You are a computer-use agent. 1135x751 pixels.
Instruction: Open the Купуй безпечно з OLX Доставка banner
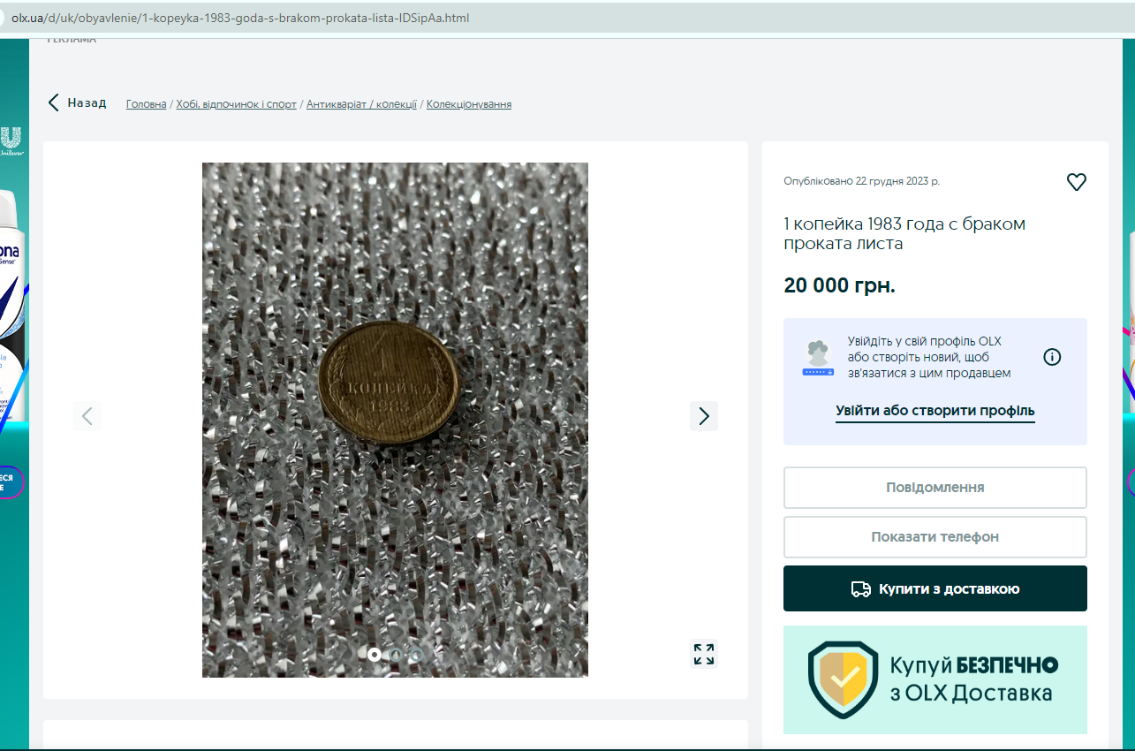click(x=935, y=679)
